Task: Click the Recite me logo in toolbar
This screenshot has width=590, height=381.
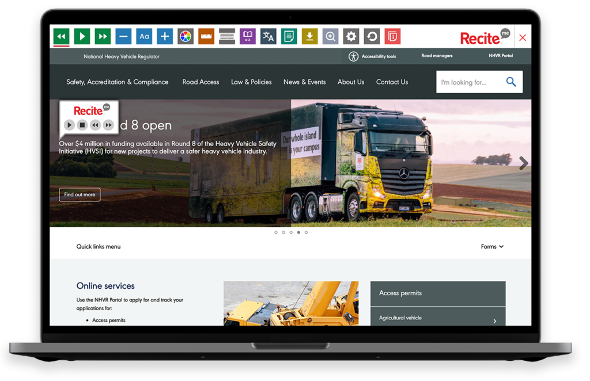Action: (485, 37)
